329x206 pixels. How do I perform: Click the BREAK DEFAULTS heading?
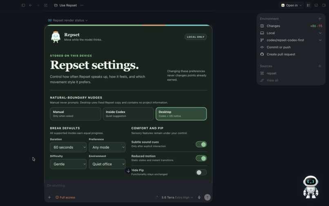click(65, 128)
